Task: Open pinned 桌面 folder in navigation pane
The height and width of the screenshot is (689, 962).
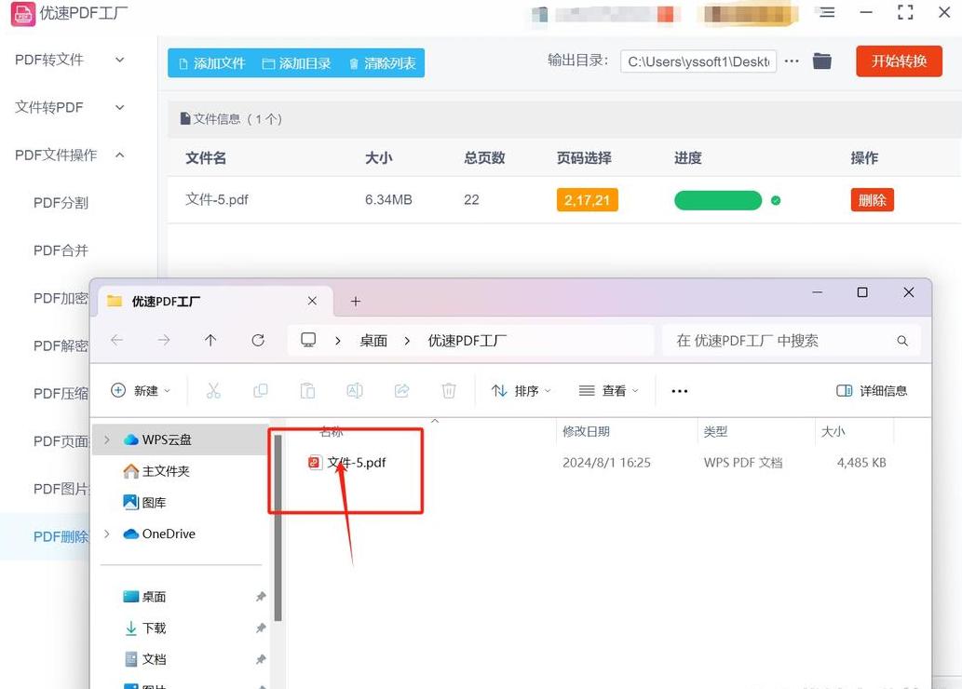Action: click(x=154, y=596)
